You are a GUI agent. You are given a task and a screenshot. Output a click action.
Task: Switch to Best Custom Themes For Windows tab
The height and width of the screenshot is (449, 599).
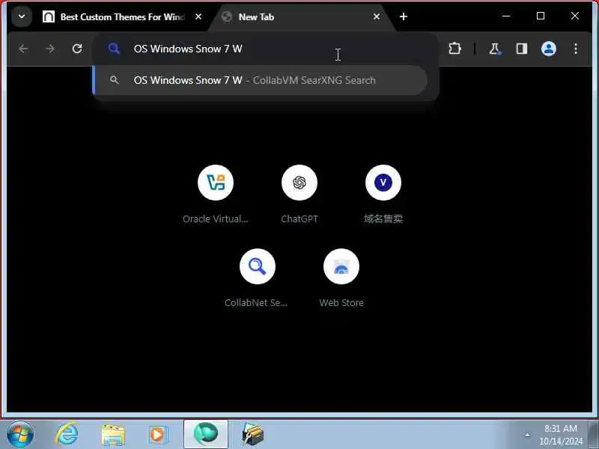(122, 16)
